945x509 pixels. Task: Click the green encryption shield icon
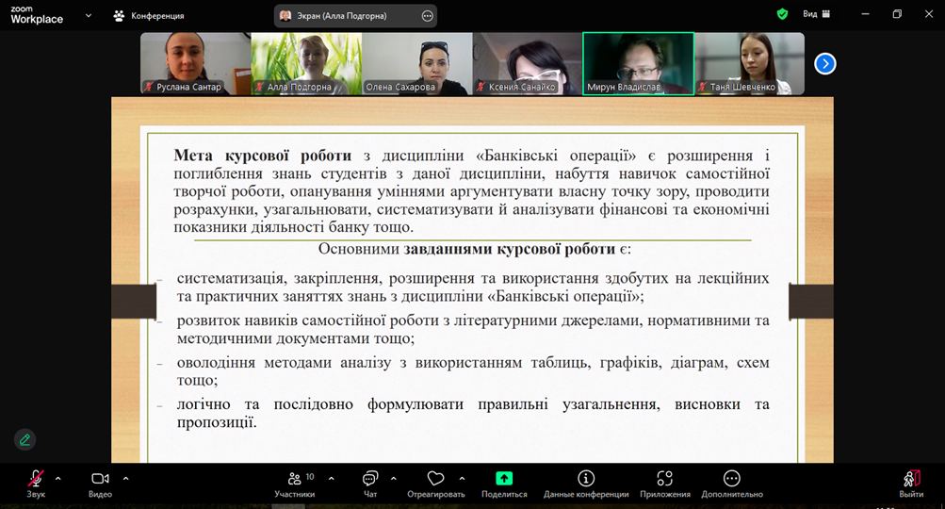click(782, 14)
